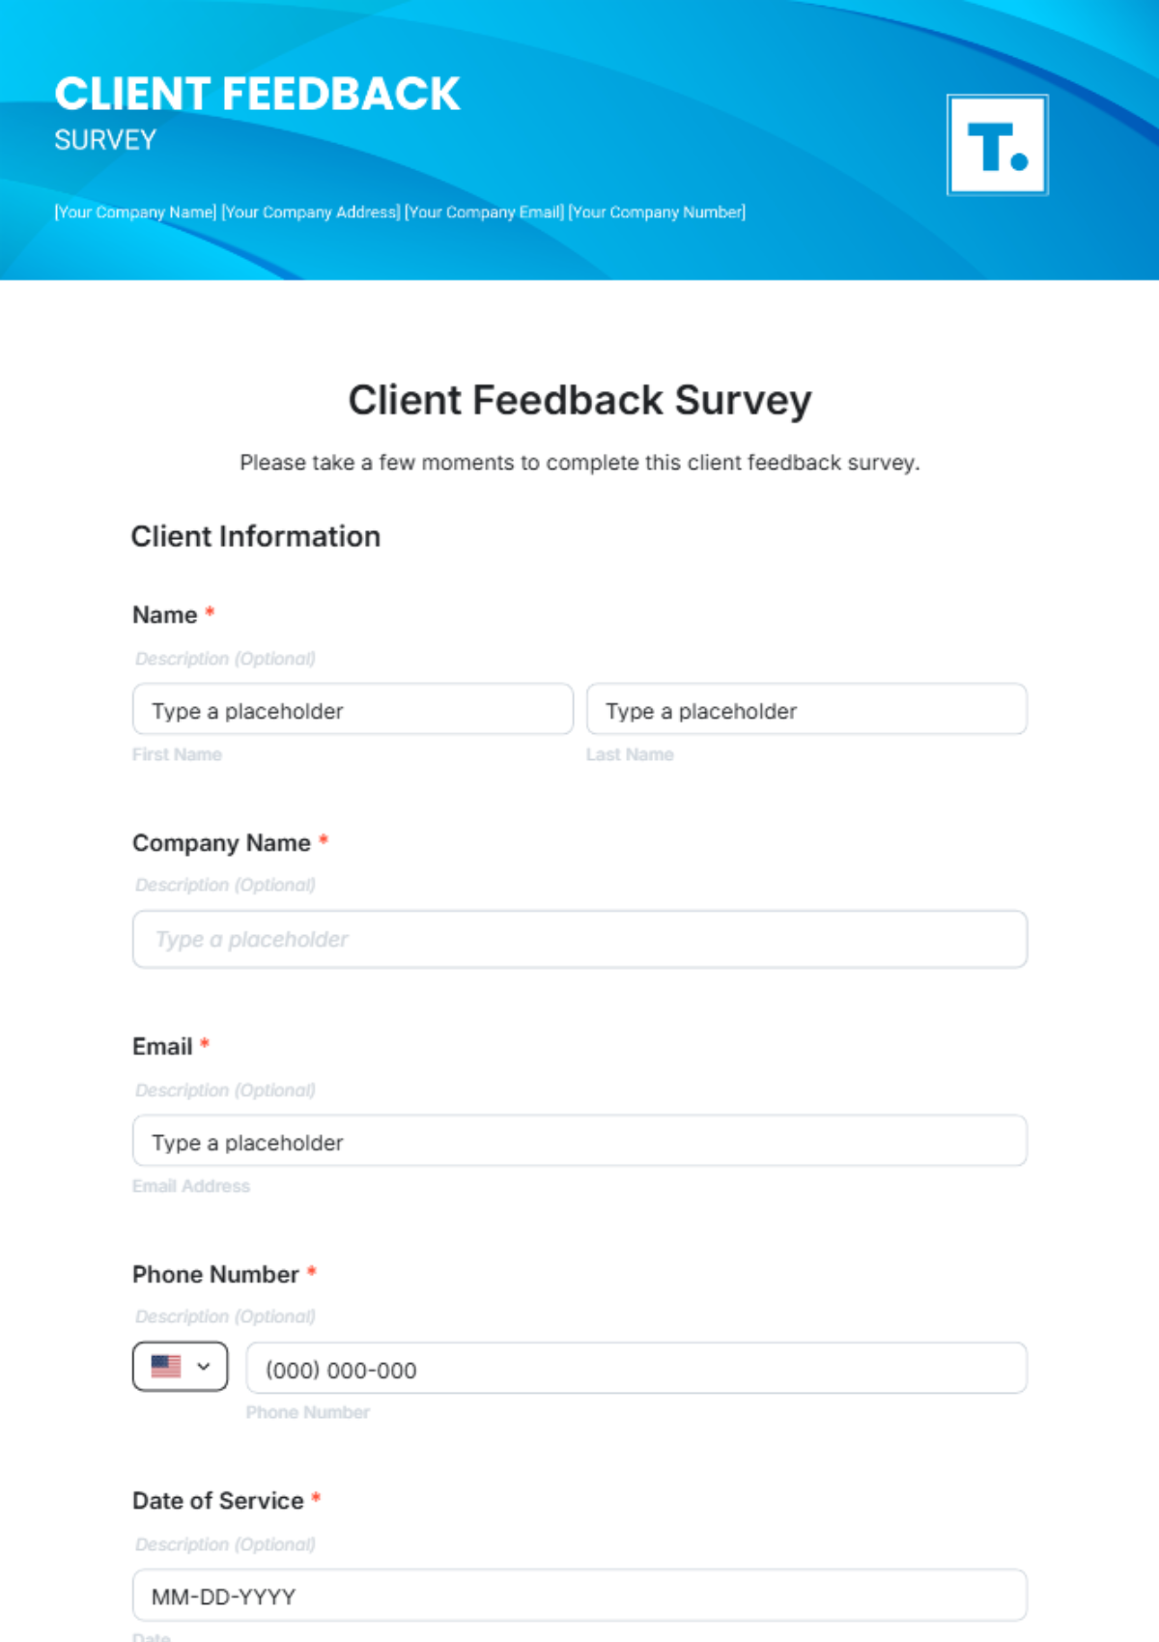
Task: Click the required asterisk next to Name
Action: pos(211,612)
